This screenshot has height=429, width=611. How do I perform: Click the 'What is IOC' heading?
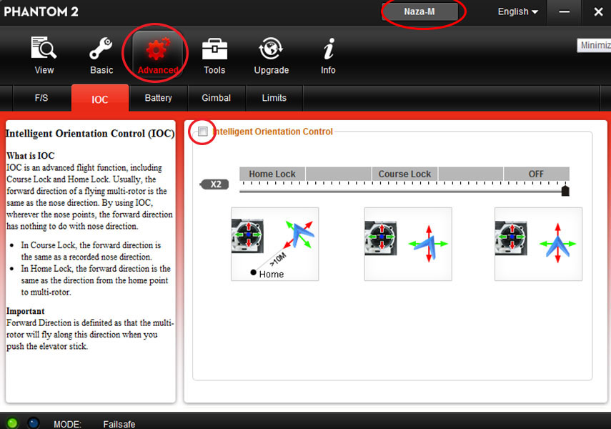(x=31, y=156)
